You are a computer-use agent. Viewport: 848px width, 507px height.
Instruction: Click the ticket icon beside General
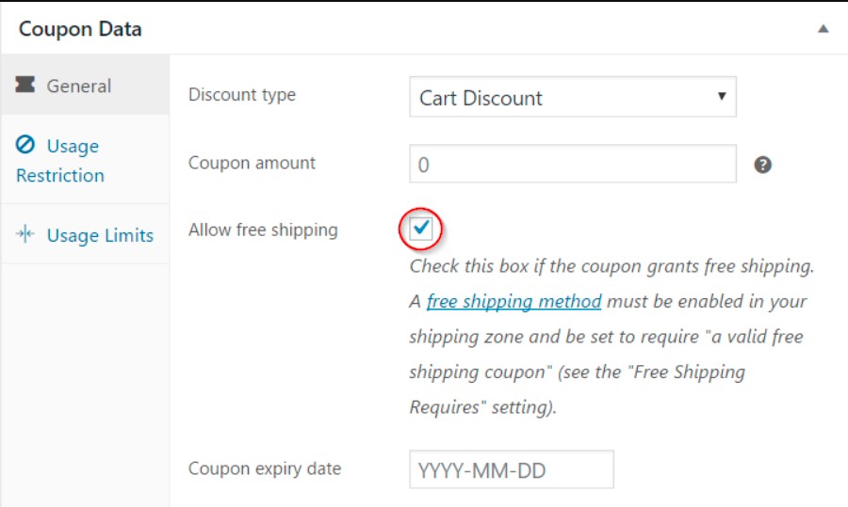tap(25, 86)
